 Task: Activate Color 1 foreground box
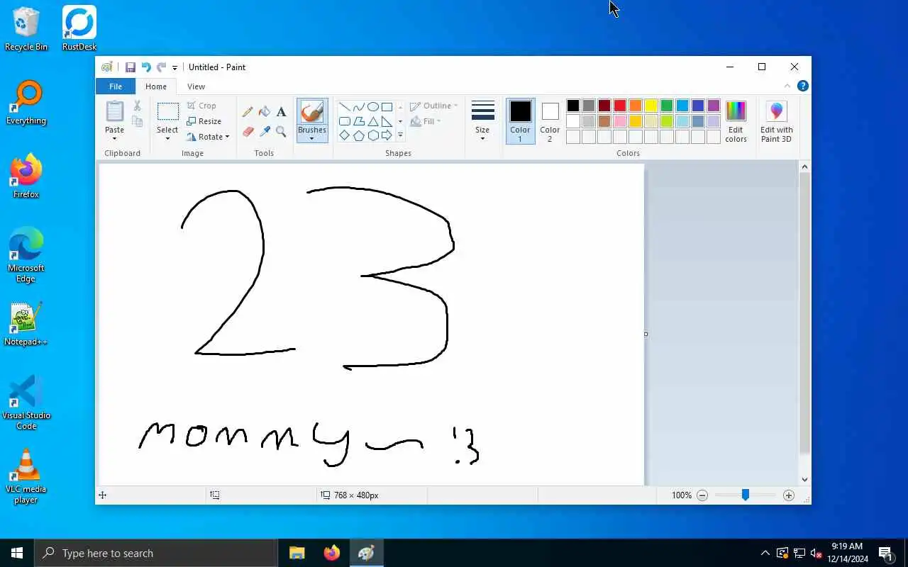[x=520, y=121]
